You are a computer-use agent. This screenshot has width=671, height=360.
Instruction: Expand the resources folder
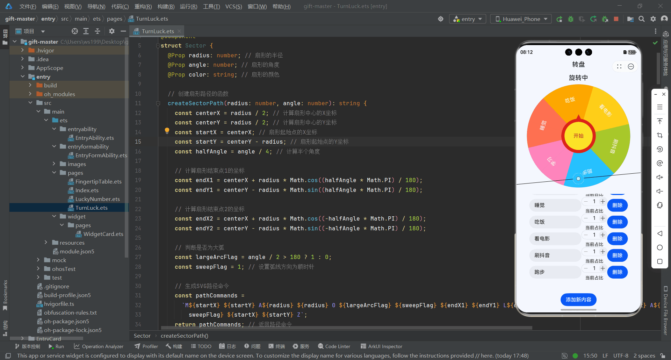[46, 243]
